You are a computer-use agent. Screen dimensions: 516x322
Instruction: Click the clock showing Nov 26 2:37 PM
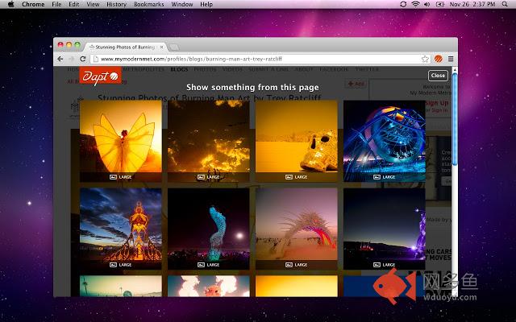(x=472, y=4)
